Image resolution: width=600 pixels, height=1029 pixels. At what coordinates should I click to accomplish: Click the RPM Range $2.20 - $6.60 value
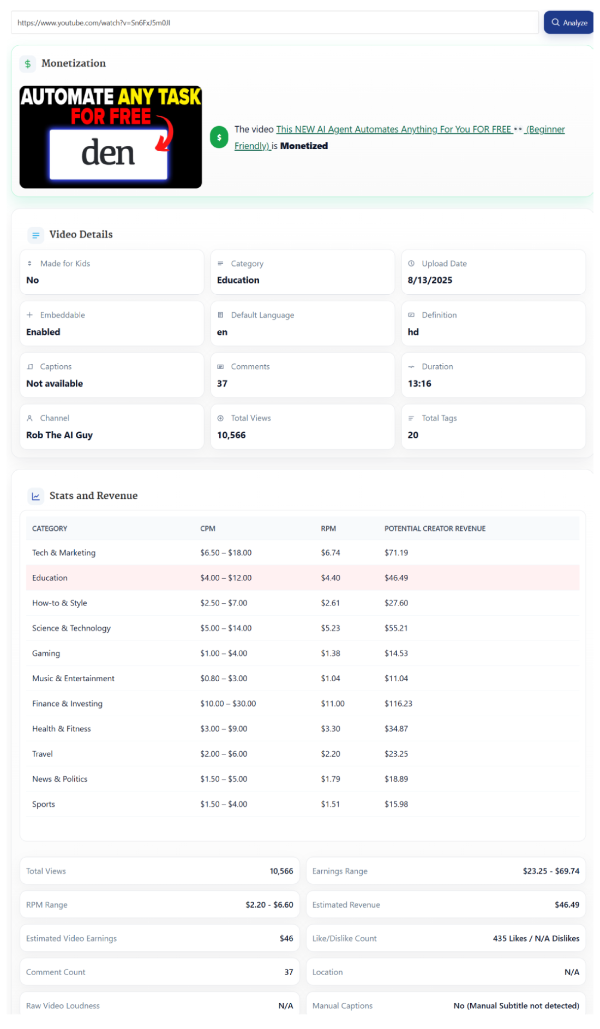269,905
